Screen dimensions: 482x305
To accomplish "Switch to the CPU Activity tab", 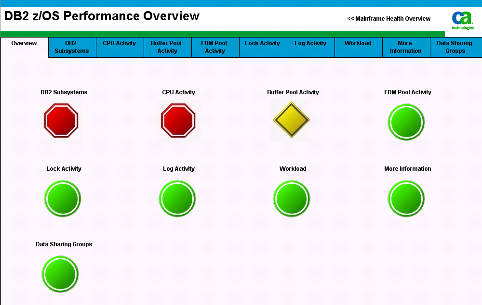I will 120,47.
